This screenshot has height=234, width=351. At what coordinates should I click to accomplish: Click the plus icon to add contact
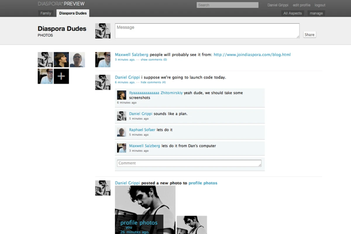61,76
